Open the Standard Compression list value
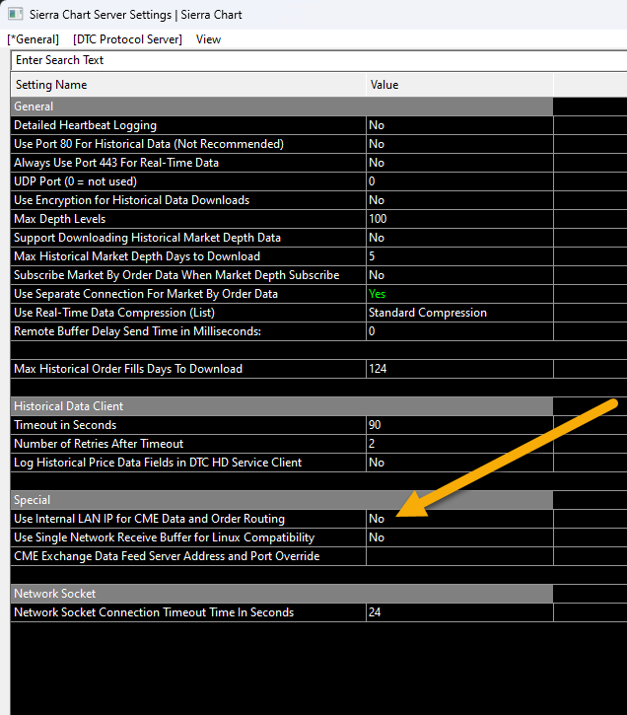 click(x=459, y=313)
